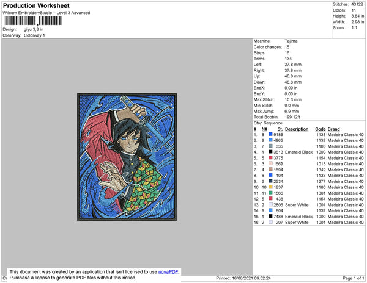Viewport: 367px width, 283px height.
Task: Click the "Production Worksheet" title
Action: pyautogui.click(x=36, y=6)
